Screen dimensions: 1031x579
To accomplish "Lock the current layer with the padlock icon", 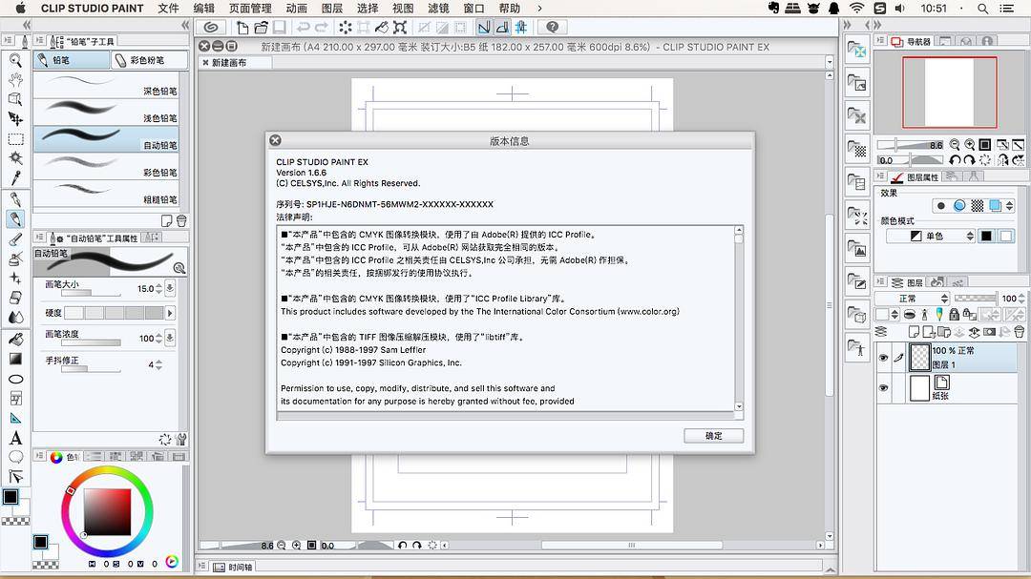I will 954,316.
